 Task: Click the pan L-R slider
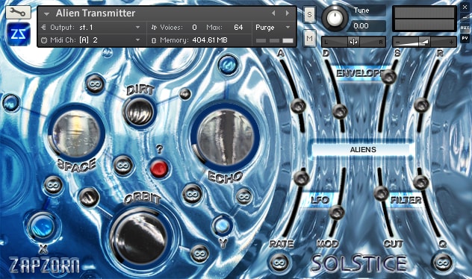[x=353, y=42]
